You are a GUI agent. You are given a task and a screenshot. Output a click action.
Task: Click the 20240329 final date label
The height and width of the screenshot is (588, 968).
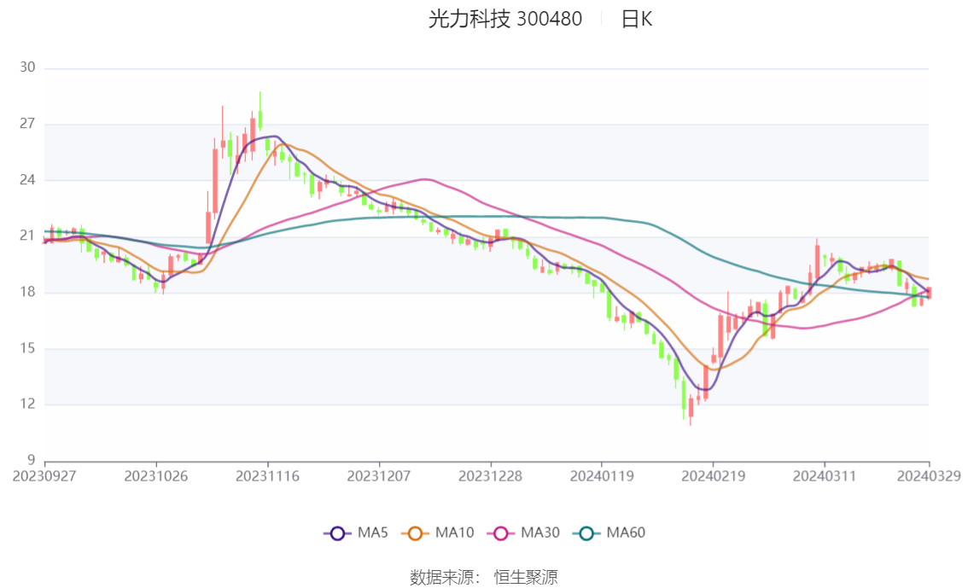(929, 476)
